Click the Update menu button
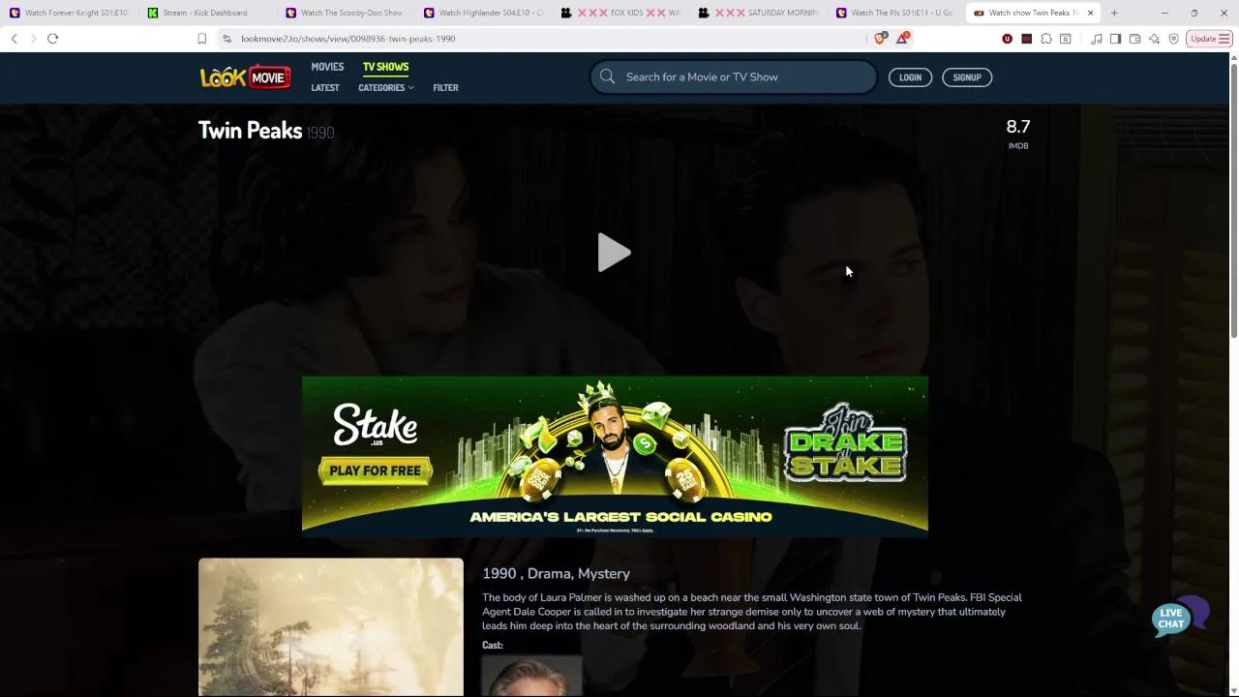The width and height of the screenshot is (1239, 697). [x=1209, y=39]
